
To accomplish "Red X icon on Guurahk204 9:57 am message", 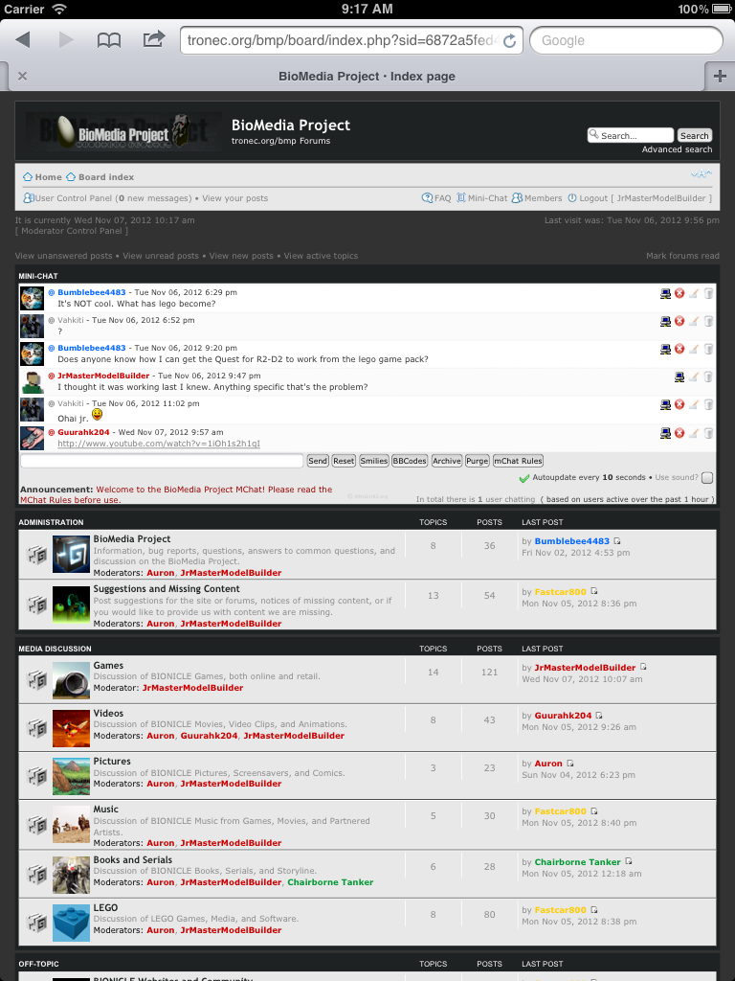I will tap(679, 433).
